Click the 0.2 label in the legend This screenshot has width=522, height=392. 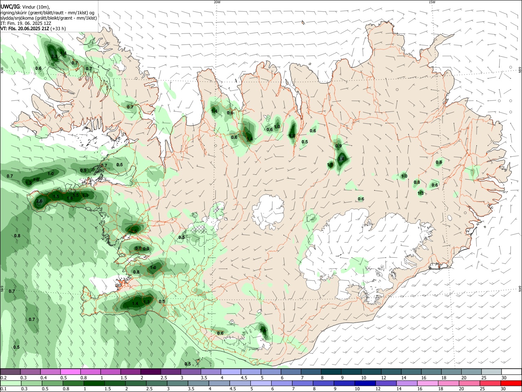[x=3, y=378]
